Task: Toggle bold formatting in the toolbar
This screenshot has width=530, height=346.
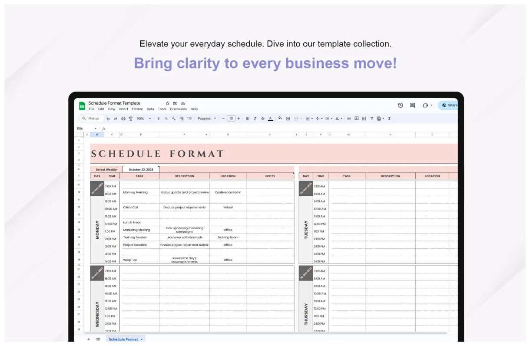Action: [246, 119]
